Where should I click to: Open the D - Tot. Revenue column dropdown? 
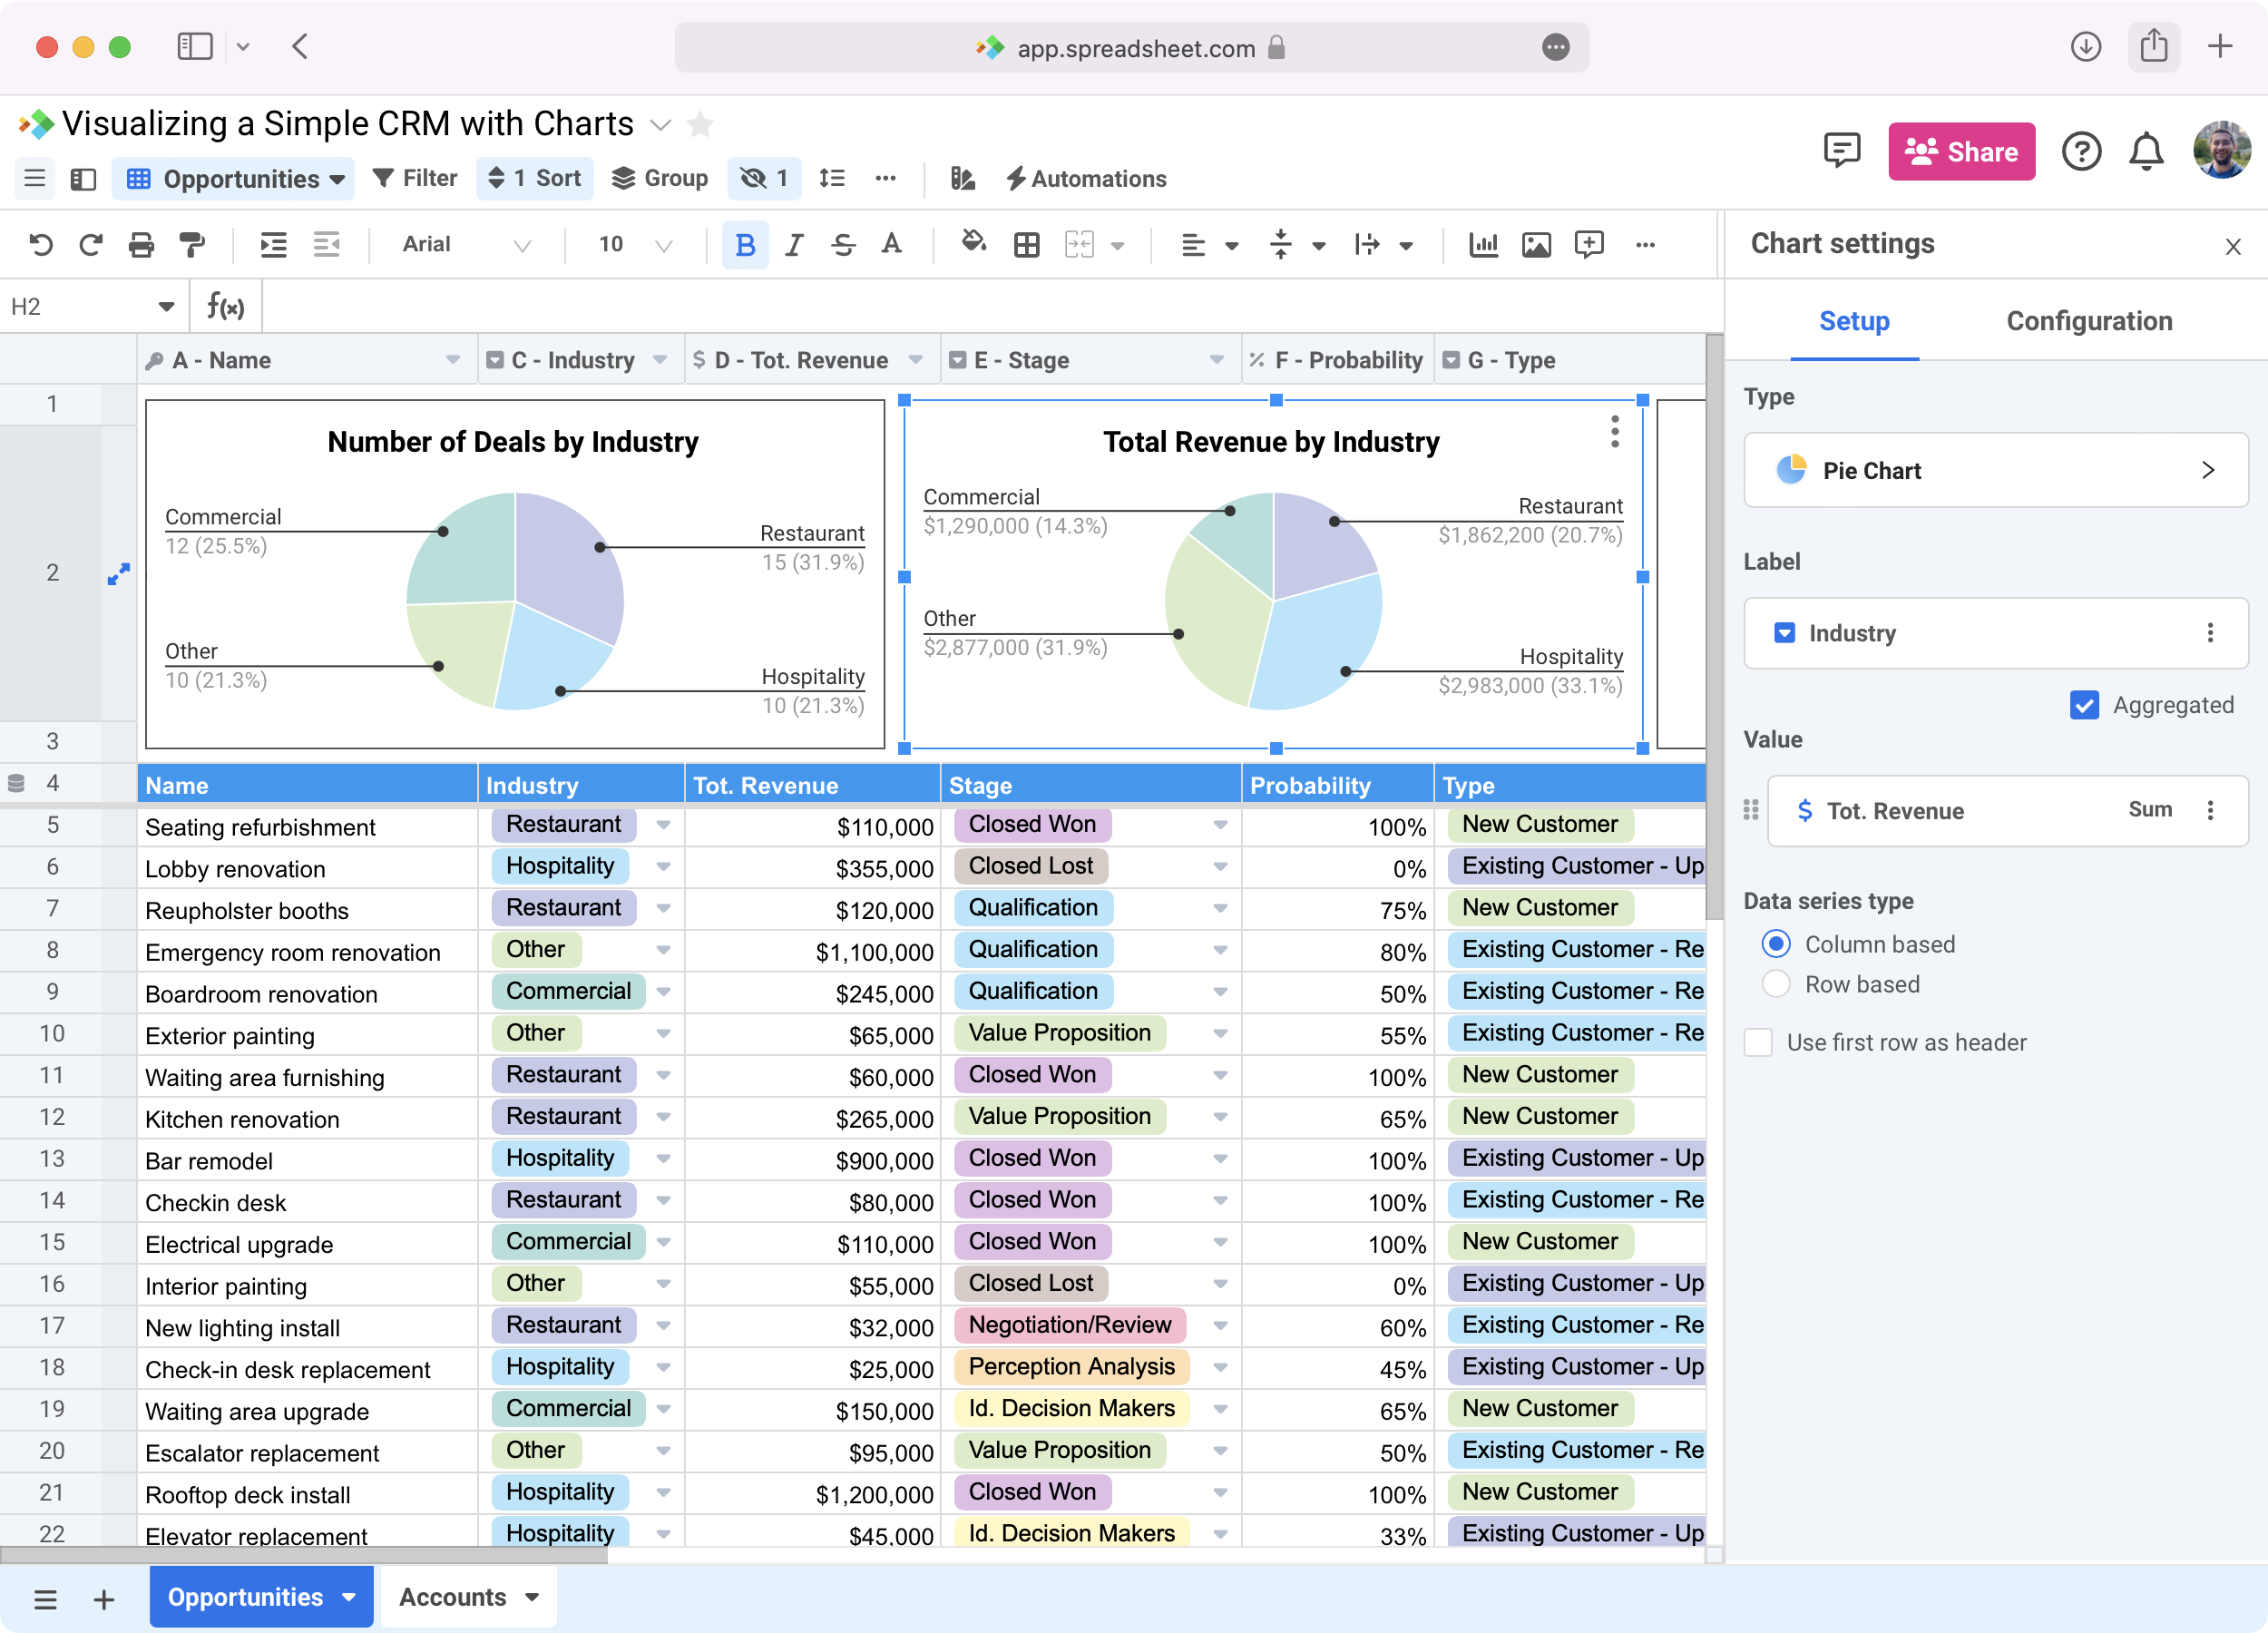coord(915,360)
